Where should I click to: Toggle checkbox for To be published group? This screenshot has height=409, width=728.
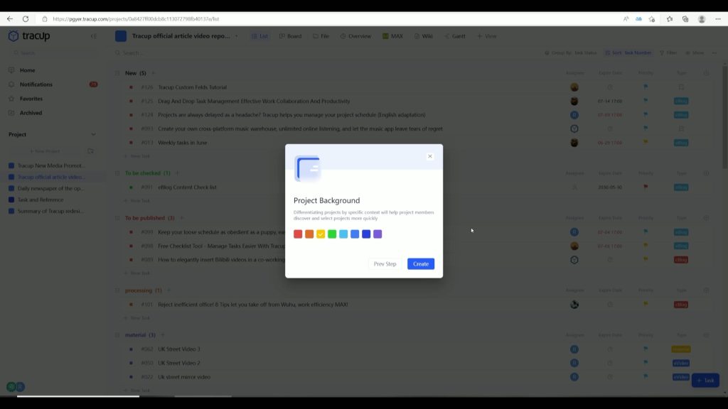pos(118,218)
